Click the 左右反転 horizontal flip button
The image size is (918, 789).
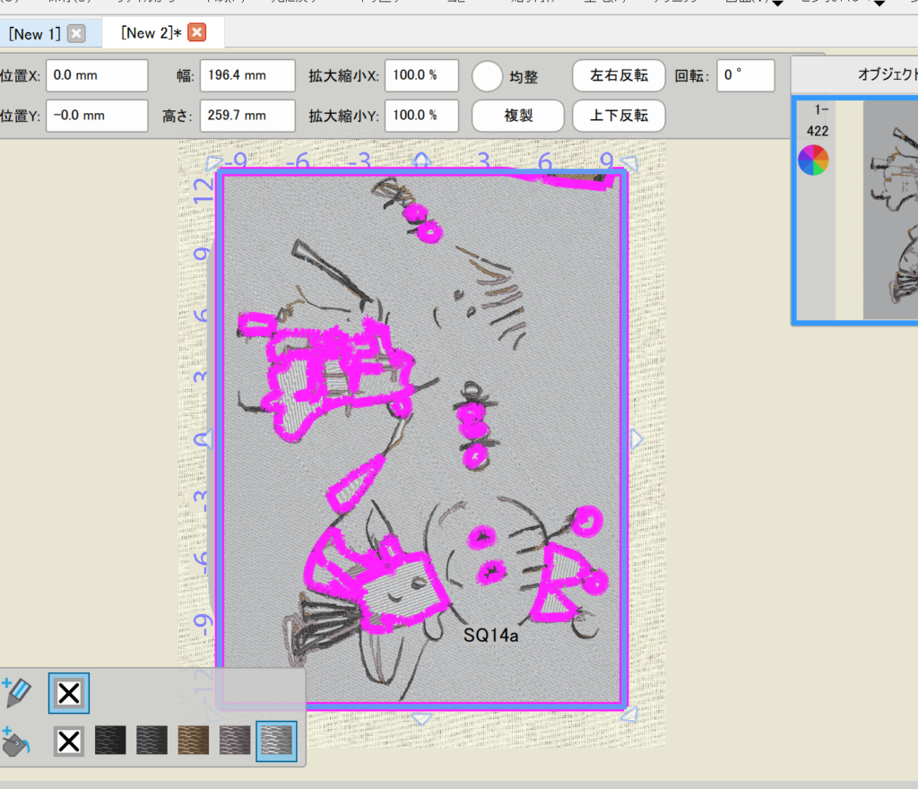619,76
